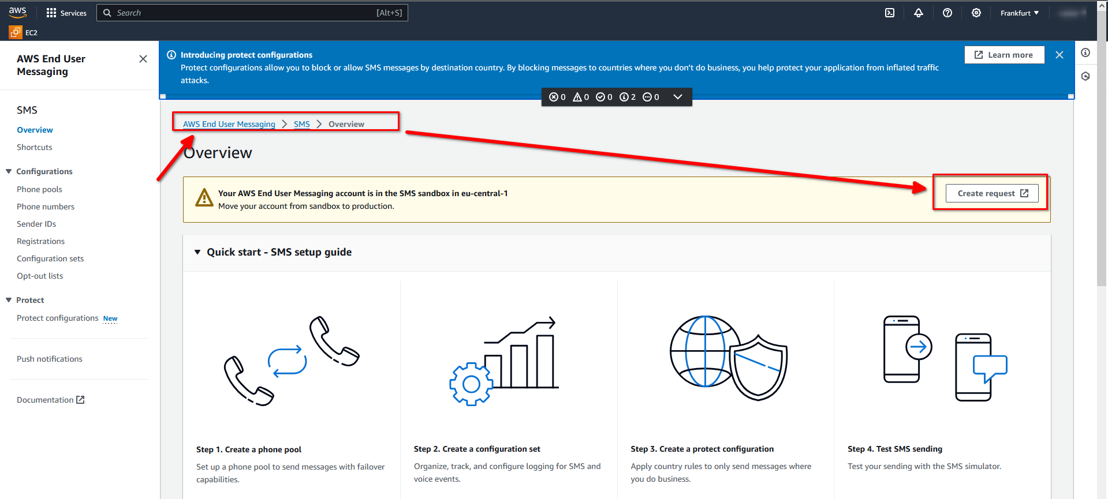
Task: Click the SMS breadcrumb link
Action: coord(301,124)
